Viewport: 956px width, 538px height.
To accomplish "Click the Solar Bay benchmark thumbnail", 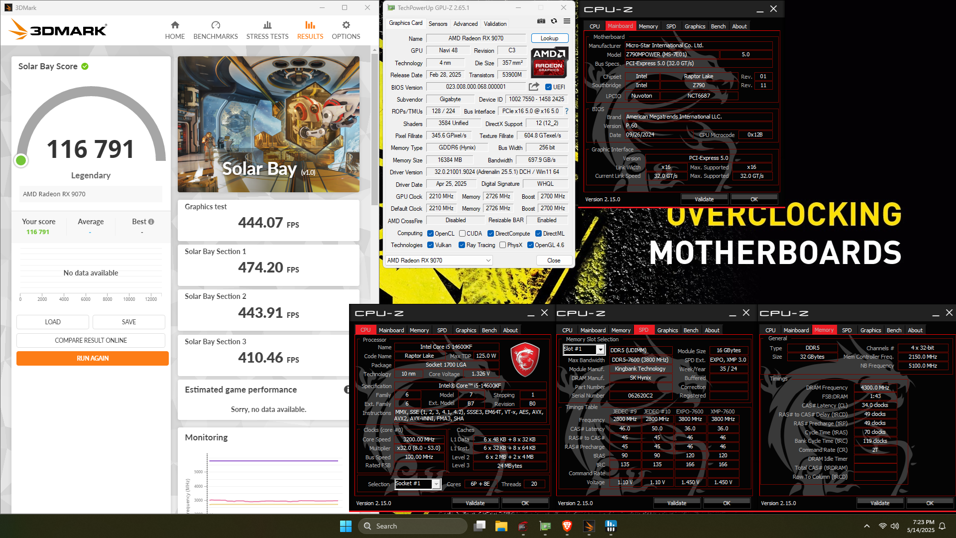I will pos(268,124).
